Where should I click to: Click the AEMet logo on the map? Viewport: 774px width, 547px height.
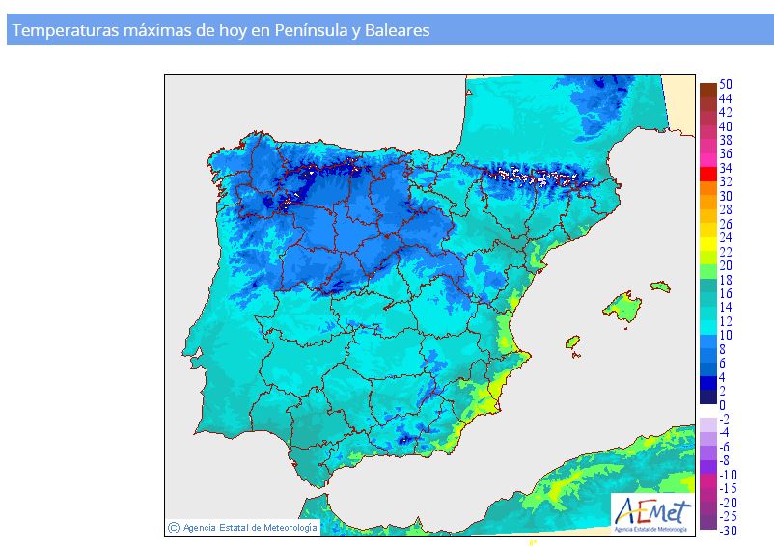(652, 514)
